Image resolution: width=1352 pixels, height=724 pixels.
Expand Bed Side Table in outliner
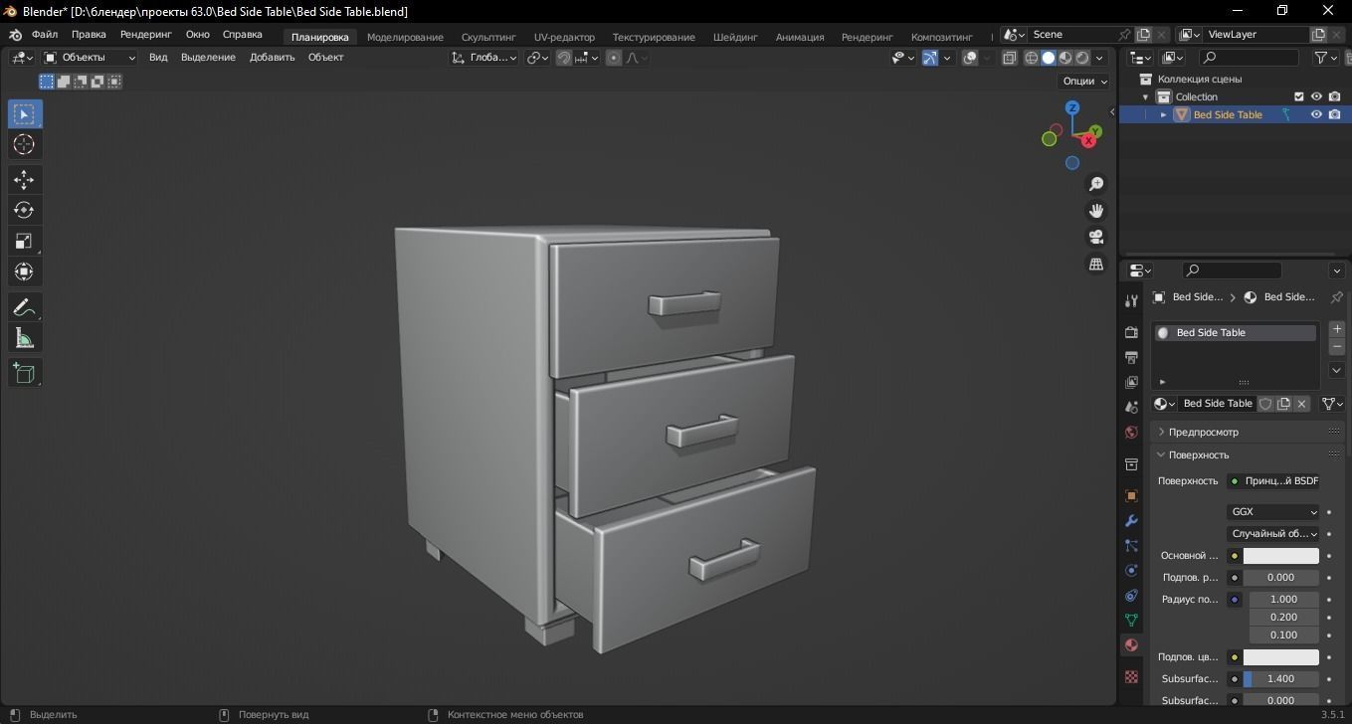pos(1163,114)
